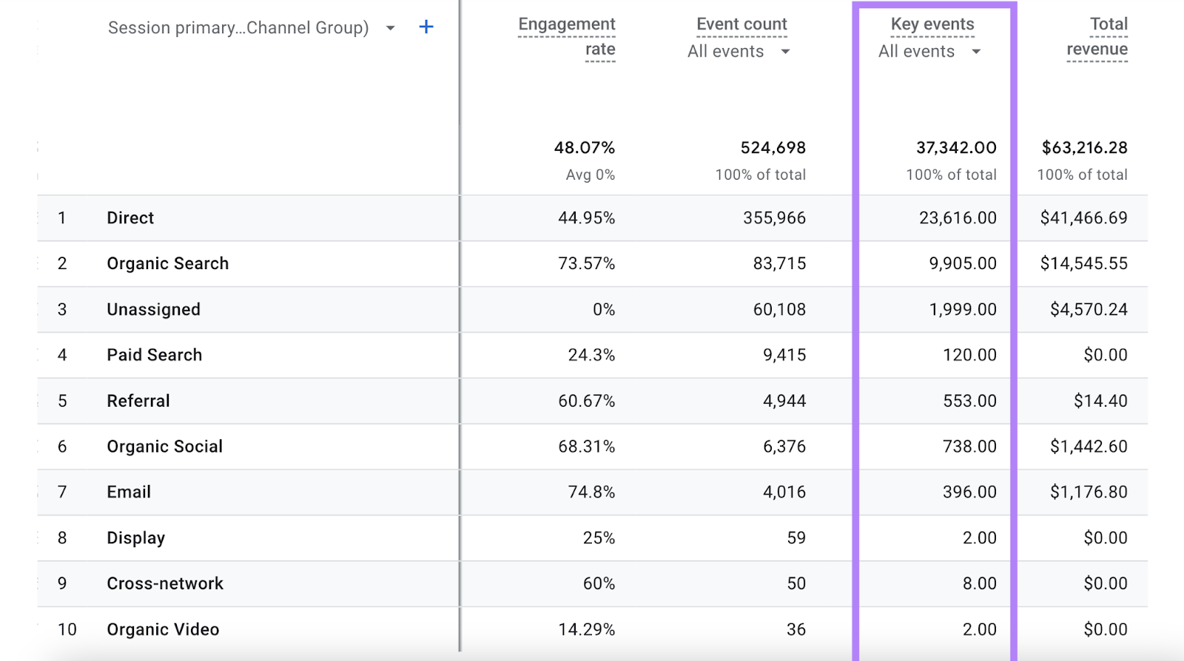Click Organic Search key events value 9,905.00
This screenshot has width=1184, height=661.
pyautogui.click(x=963, y=264)
